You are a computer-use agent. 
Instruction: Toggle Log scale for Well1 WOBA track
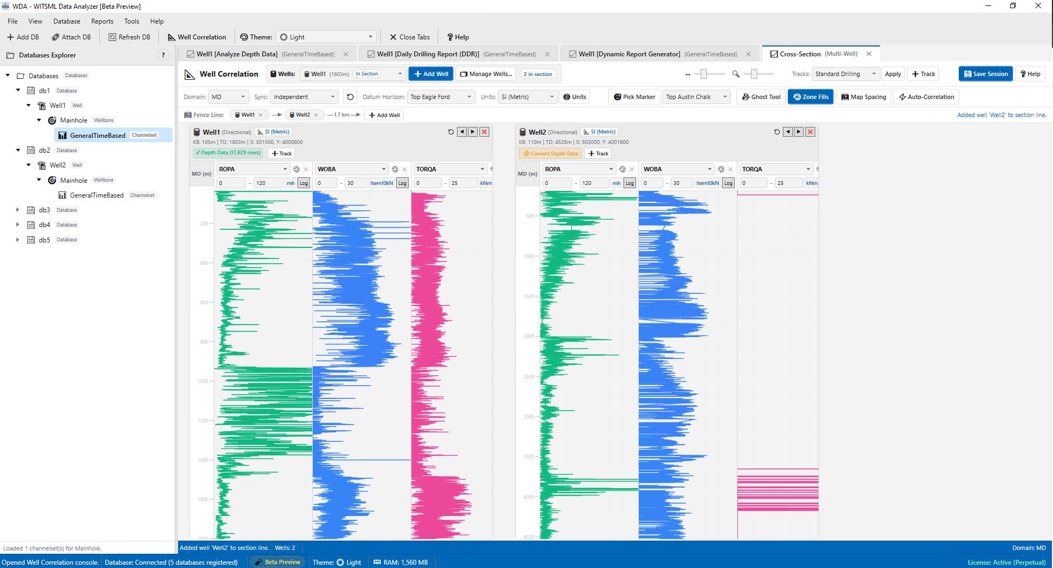click(403, 183)
